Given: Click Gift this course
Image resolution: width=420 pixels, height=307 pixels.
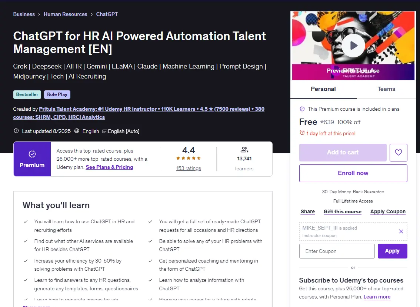Looking at the screenshot, I should tap(343, 211).
